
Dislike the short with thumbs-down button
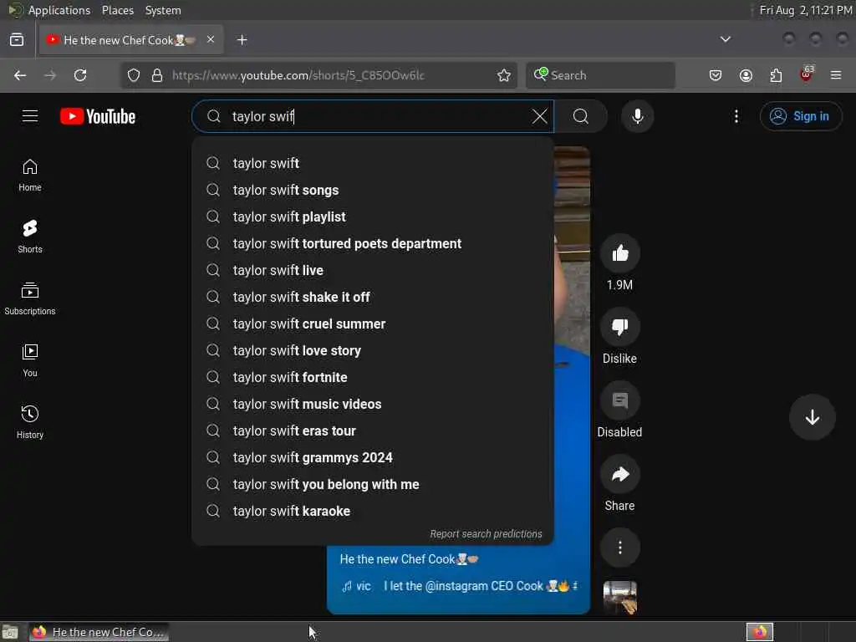[619, 327]
